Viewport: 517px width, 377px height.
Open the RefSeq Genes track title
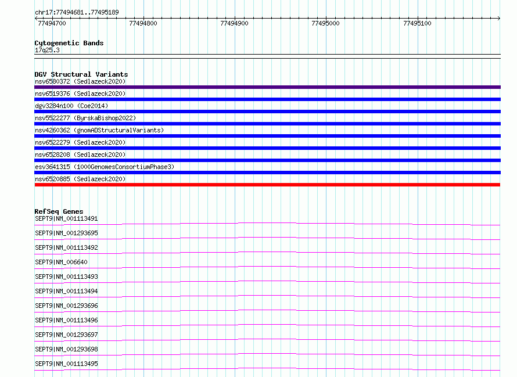pos(59,211)
